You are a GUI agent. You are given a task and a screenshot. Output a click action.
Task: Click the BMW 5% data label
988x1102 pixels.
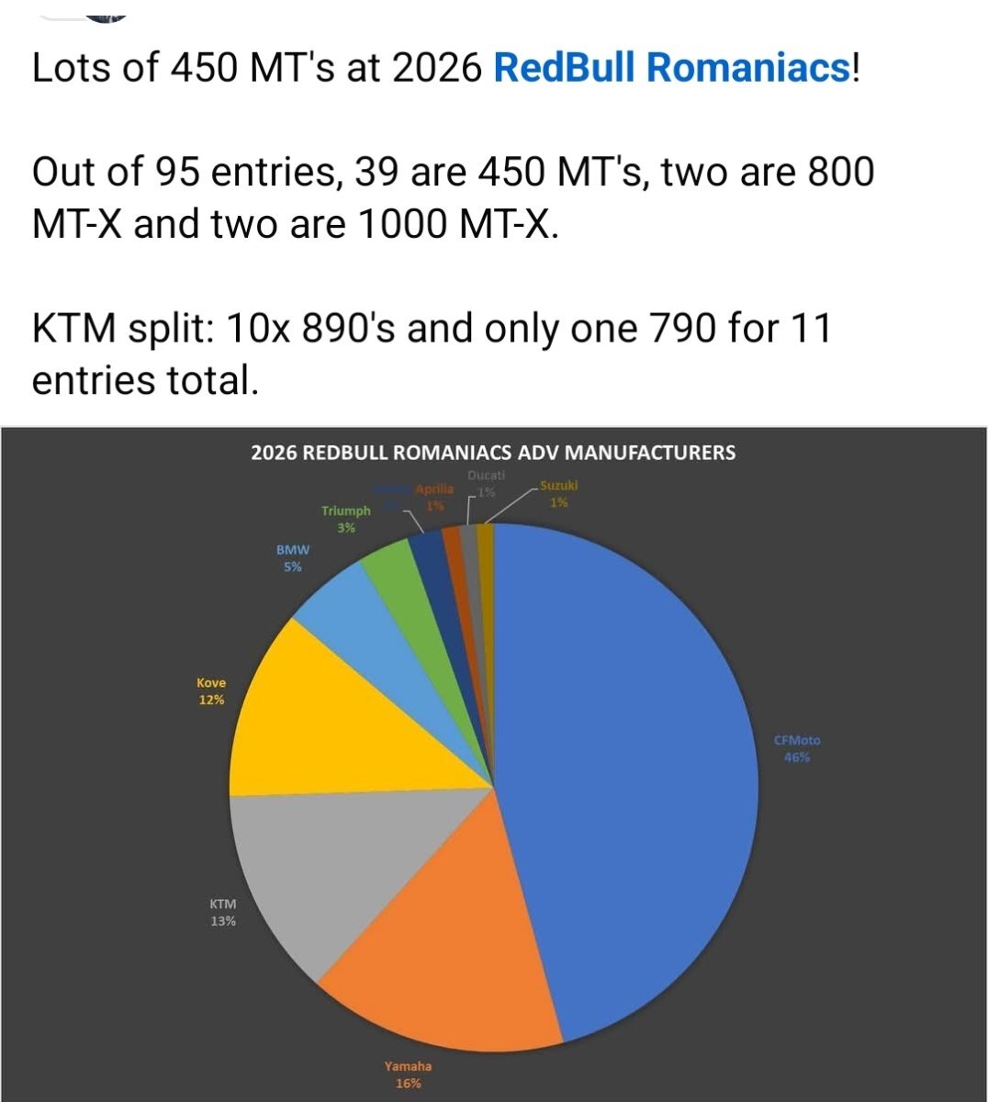[x=293, y=558]
